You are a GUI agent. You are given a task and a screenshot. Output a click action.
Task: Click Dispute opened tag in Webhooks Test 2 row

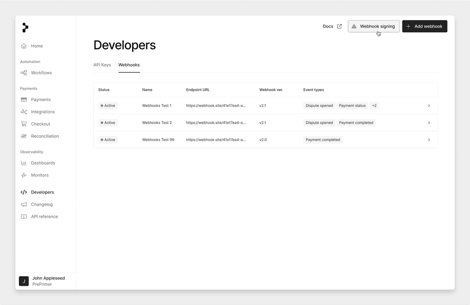pos(319,123)
